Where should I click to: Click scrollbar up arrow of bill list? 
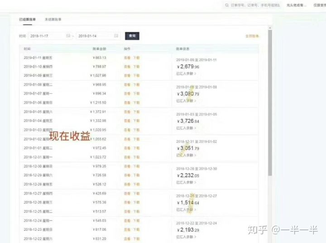coord(270,28)
